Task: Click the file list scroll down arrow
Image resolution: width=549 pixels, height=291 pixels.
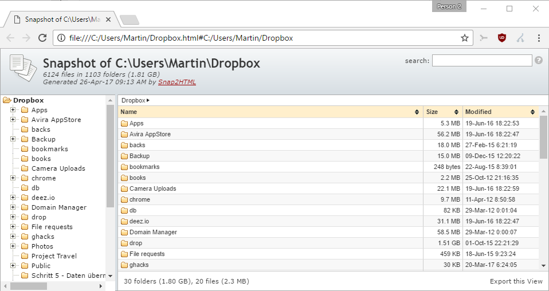Action: click(x=543, y=266)
